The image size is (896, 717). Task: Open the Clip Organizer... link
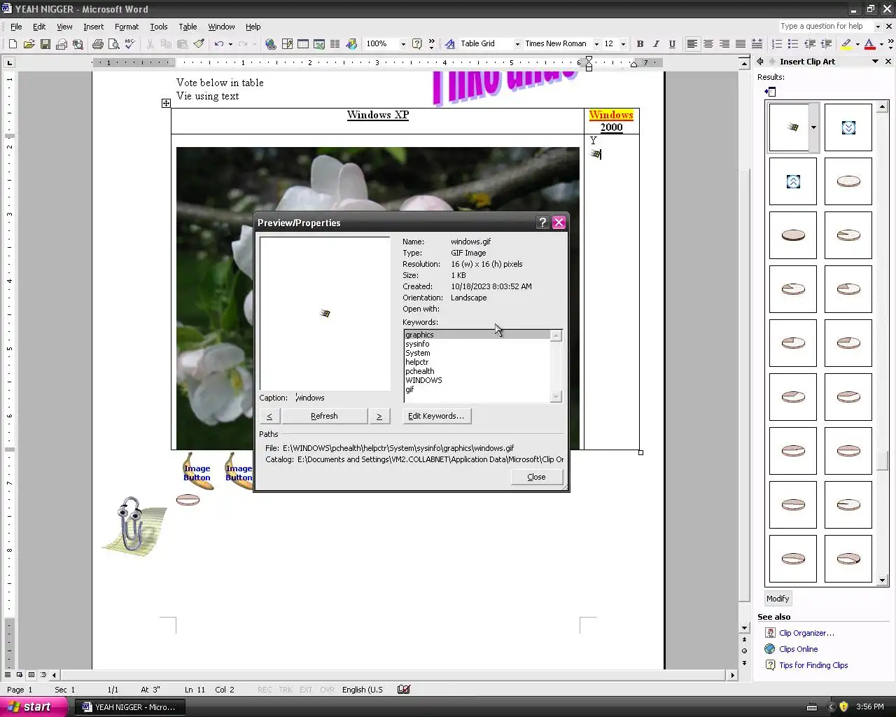tap(806, 633)
